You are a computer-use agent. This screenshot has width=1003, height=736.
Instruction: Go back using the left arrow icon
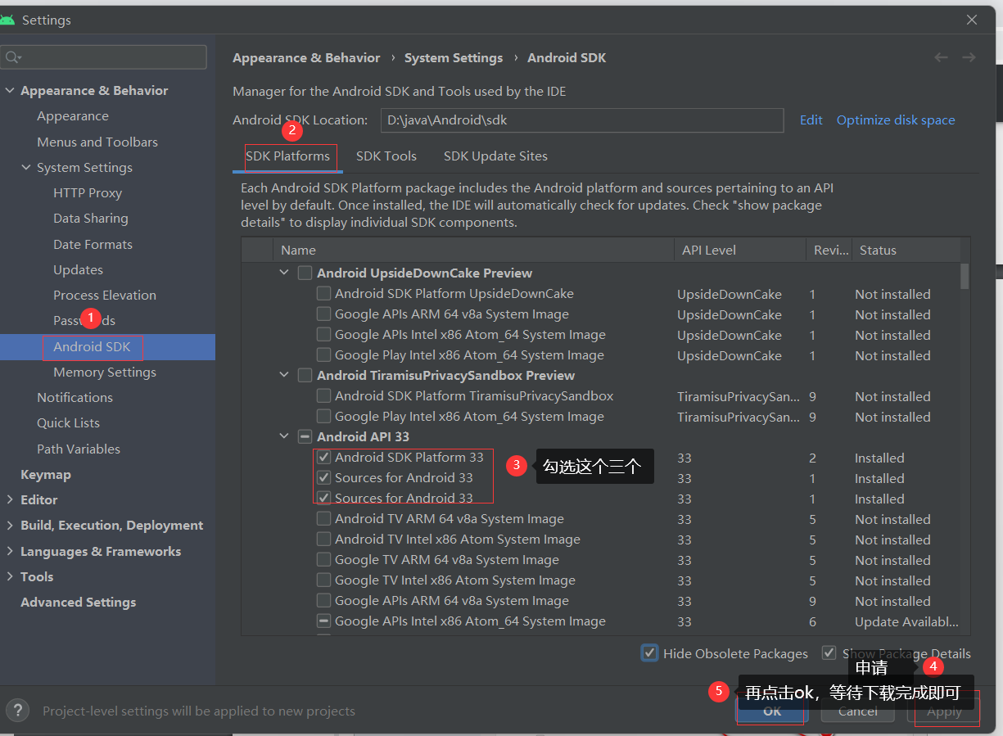click(942, 57)
